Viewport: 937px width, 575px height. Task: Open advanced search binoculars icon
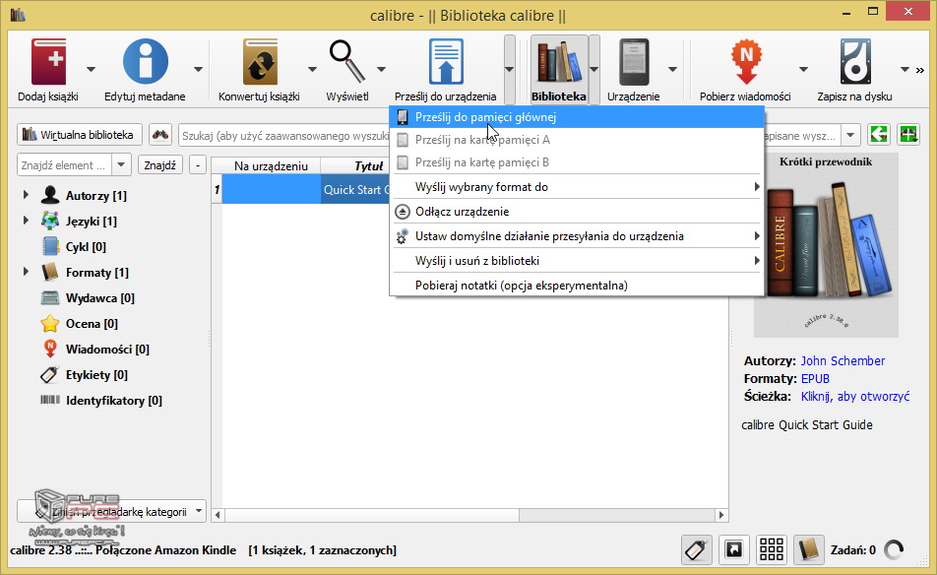click(x=160, y=135)
